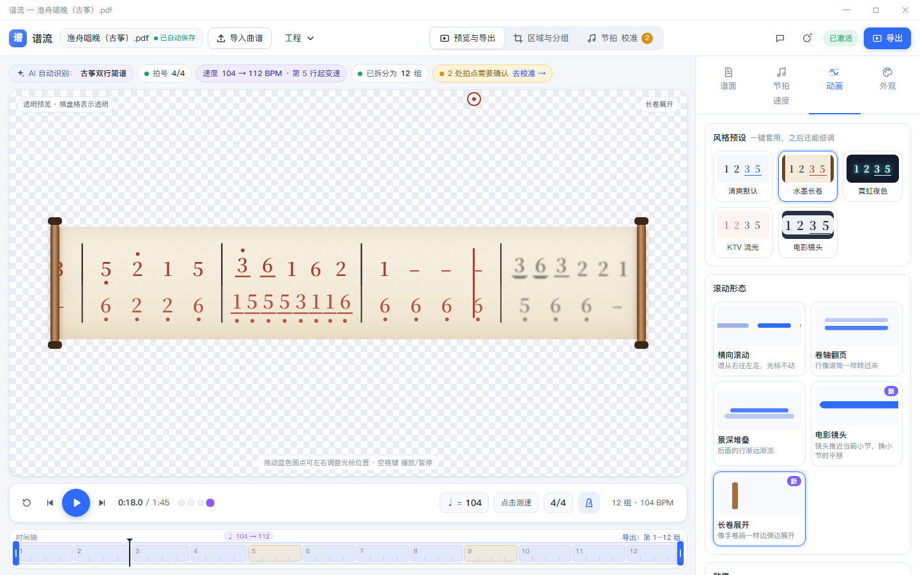This screenshot has width=920, height=575.
Task: Click the right blue export range handle
Action: coord(680,553)
